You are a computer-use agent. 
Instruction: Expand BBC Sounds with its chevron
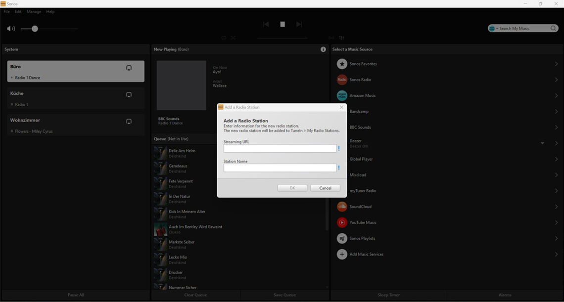556,127
